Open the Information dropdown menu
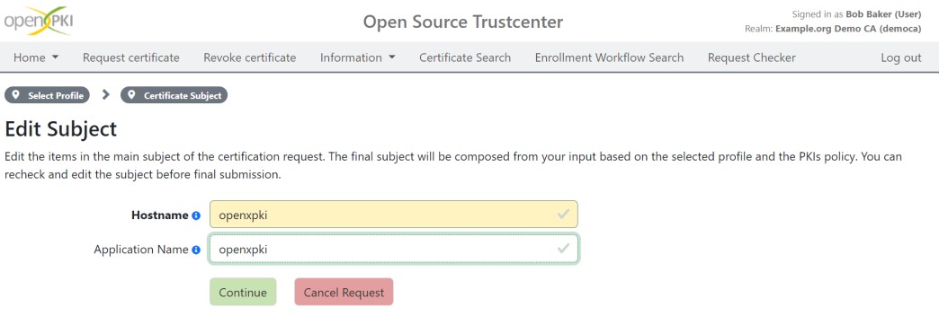Image resolution: width=939 pixels, height=325 pixels. (x=357, y=58)
